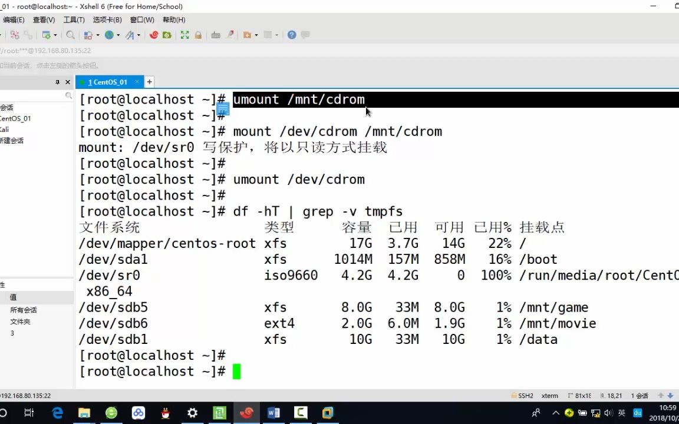
Task: Toggle full screen mode icon
Action: (x=185, y=35)
